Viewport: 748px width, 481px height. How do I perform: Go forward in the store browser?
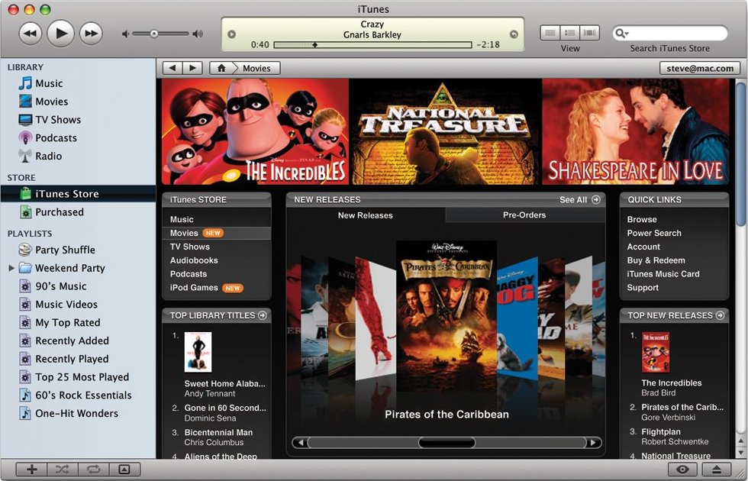pyautogui.click(x=192, y=68)
